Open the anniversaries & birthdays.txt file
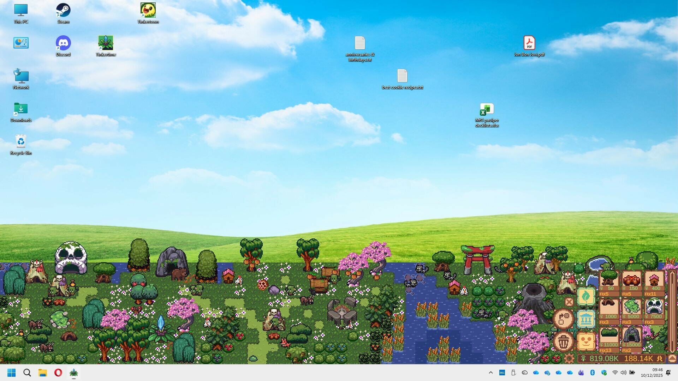 pyautogui.click(x=360, y=43)
